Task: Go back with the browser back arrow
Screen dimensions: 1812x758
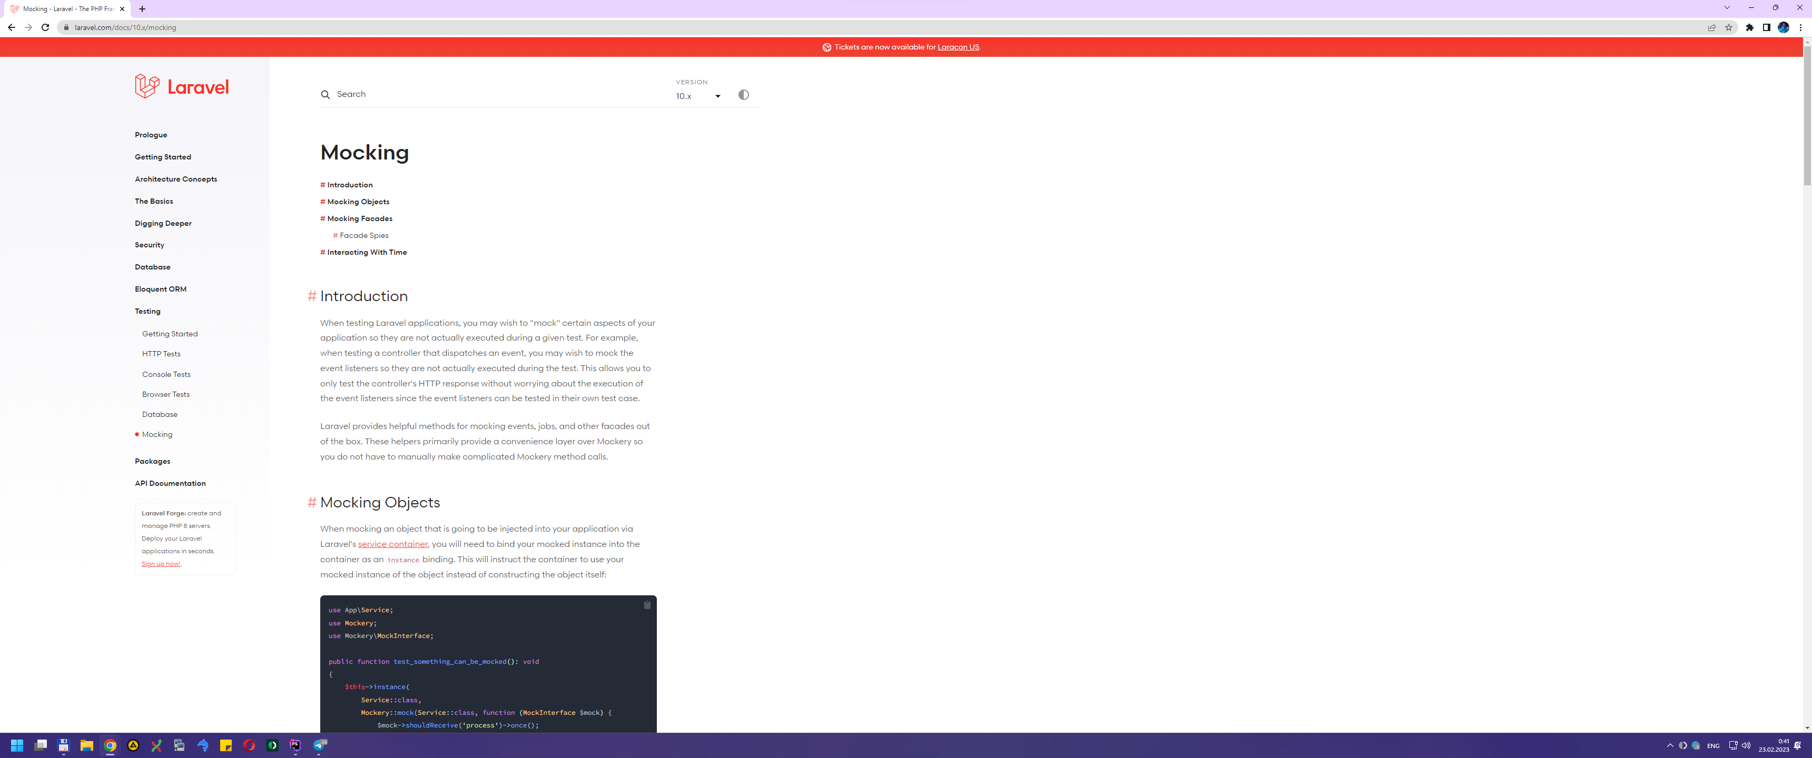Action: 11,27
